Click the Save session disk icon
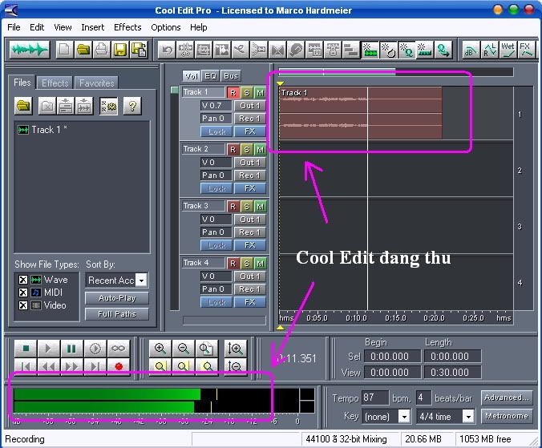The width and height of the screenshot is (542, 448). pos(120,50)
